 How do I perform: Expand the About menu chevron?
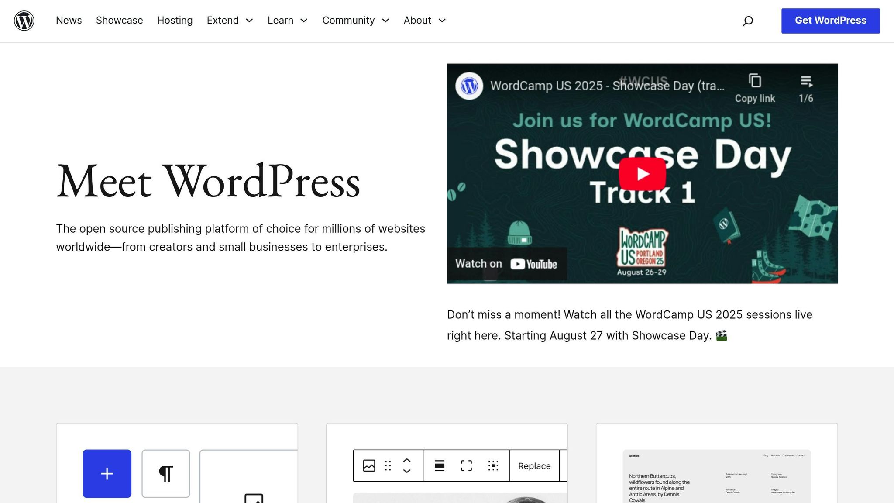tap(442, 21)
